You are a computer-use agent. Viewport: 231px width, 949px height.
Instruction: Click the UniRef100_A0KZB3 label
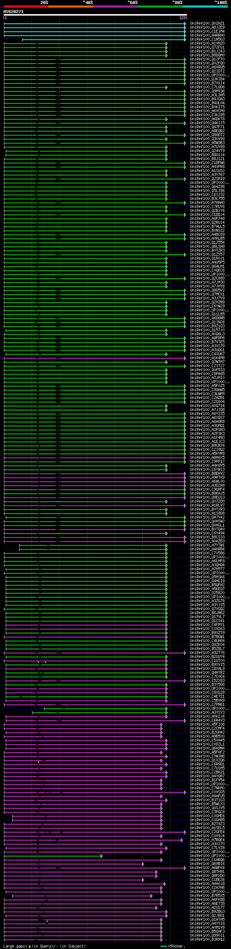207,542
